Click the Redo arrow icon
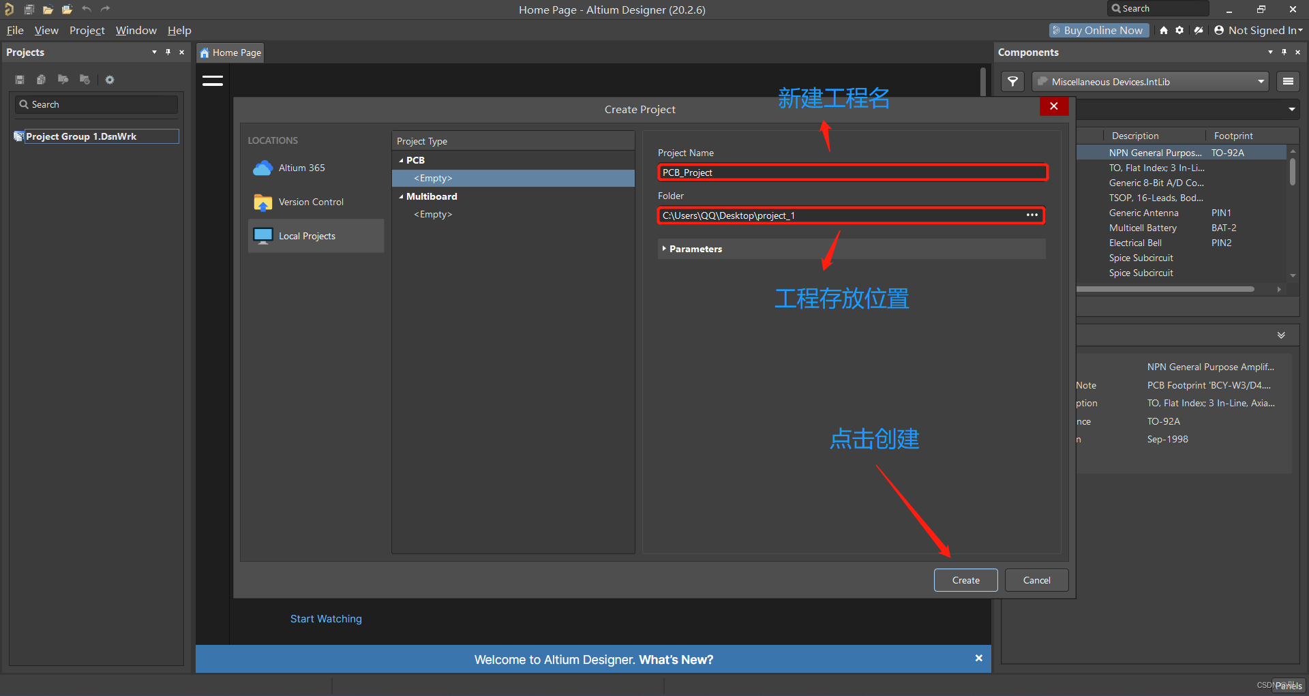The image size is (1309, 696). coord(105,9)
